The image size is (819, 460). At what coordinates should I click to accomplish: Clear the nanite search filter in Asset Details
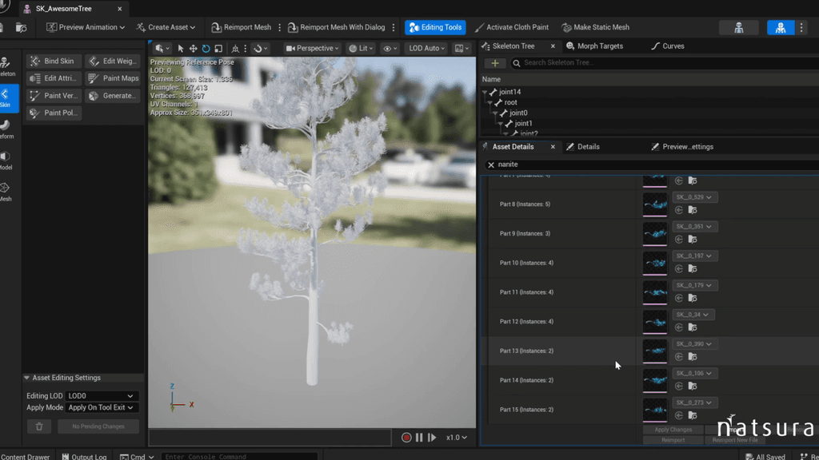coord(491,165)
